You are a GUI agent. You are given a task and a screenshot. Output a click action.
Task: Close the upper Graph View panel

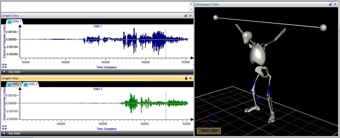pyautogui.click(x=190, y=15)
